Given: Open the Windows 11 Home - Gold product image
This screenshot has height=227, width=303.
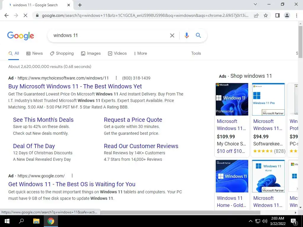Looking at the screenshot, I should pos(232,176).
